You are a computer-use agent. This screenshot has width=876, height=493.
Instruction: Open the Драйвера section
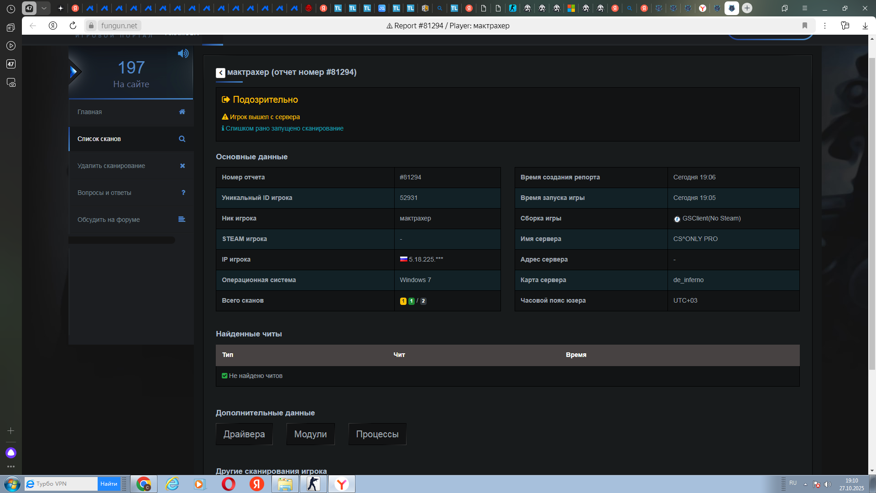coord(244,434)
